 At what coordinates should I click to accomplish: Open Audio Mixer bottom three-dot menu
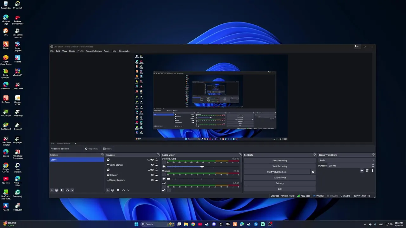click(x=169, y=190)
